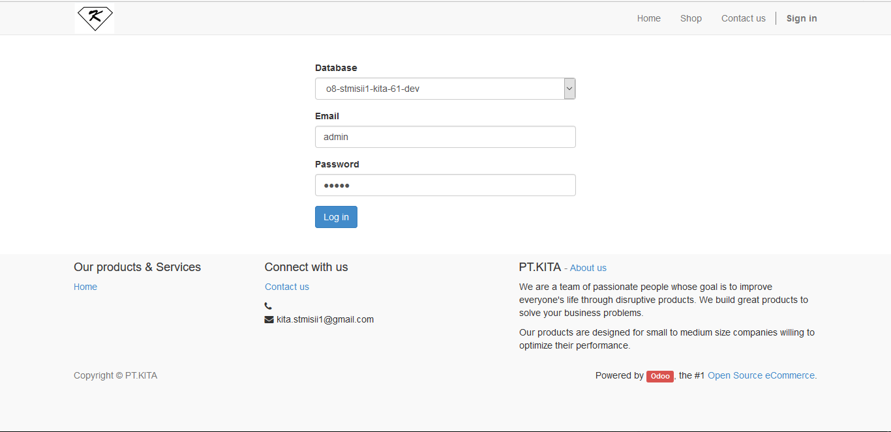Click into the Password field
The height and width of the screenshot is (432, 891).
(445, 185)
